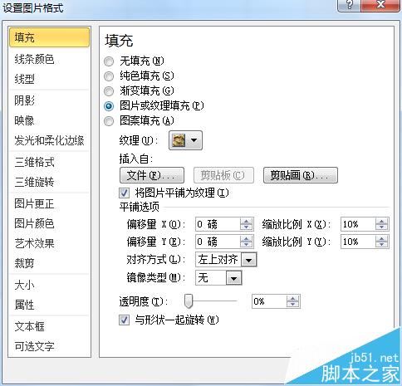This screenshot has height=386, width=402.
Task: Click the dialog help question-mark button
Action: [350, 5]
